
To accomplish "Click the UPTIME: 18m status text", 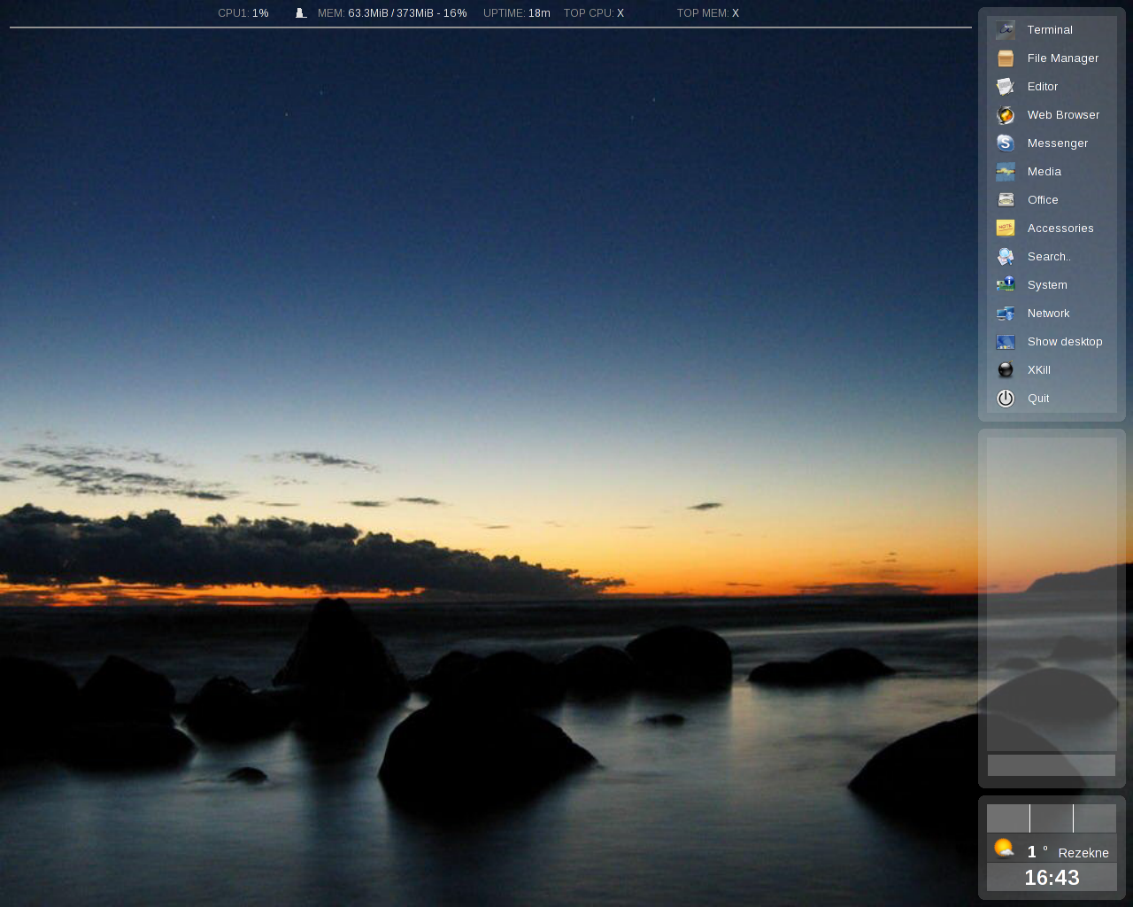I will pyautogui.click(x=517, y=13).
